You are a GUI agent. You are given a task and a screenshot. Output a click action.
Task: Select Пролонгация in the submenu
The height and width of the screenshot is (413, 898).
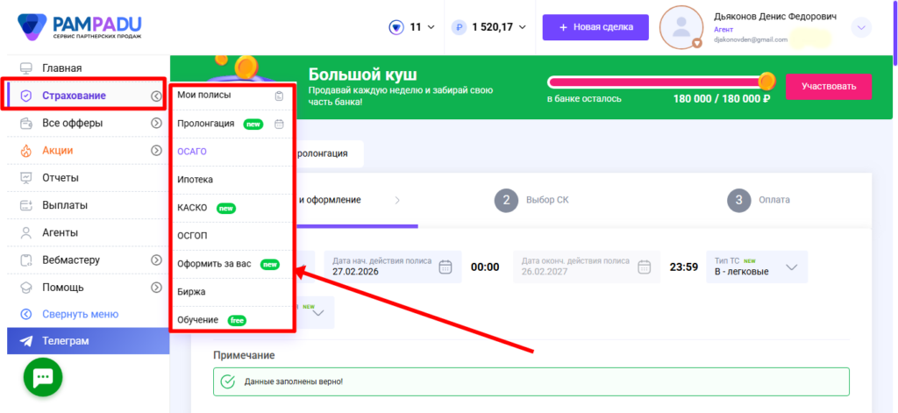(205, 123)
